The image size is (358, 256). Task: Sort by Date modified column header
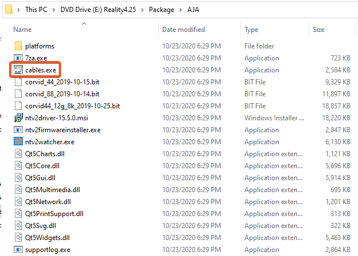(184, 29)
